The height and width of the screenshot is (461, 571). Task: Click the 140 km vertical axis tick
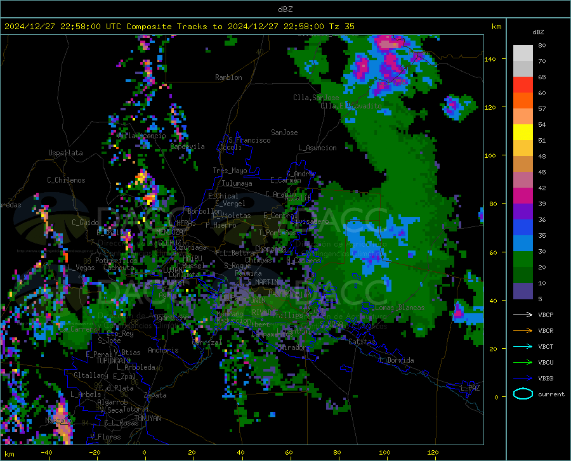tap(490, 59)
